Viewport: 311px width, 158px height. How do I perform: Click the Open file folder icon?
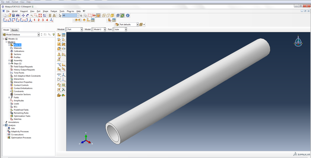[x=9, y=16]
